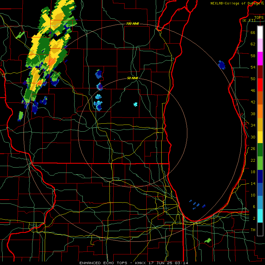Click the "03:14" timestamp
The image size is (265, 265).
(x=181, y=263)
